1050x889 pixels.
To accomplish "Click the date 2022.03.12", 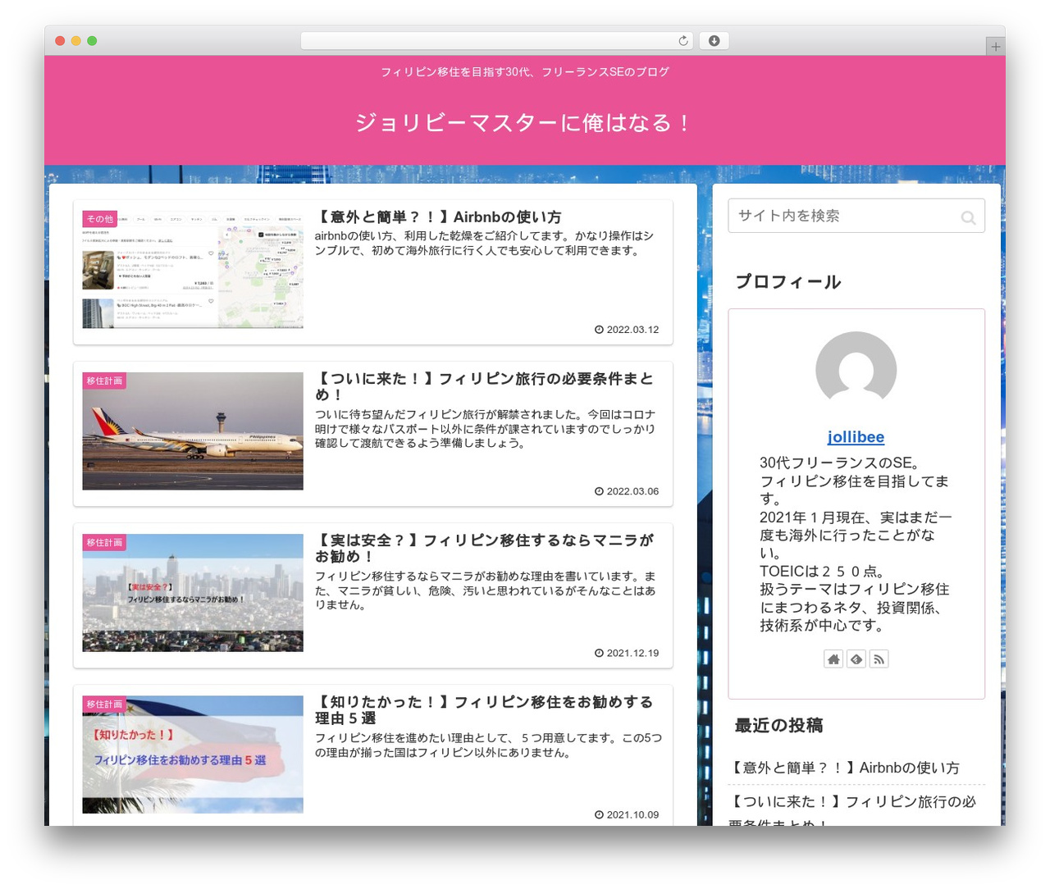I will click(x=627, y=330).
